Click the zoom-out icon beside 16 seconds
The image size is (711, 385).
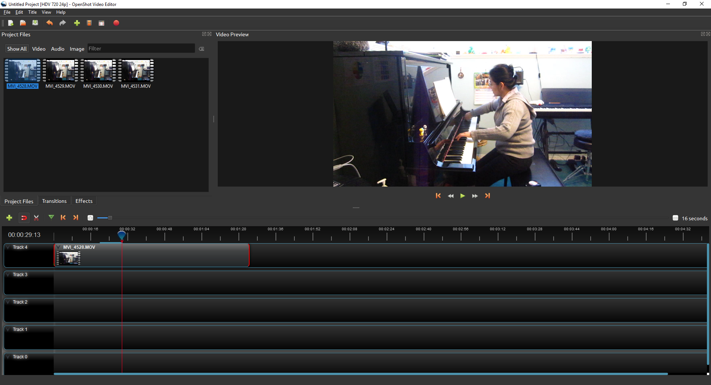pos(675,218)
